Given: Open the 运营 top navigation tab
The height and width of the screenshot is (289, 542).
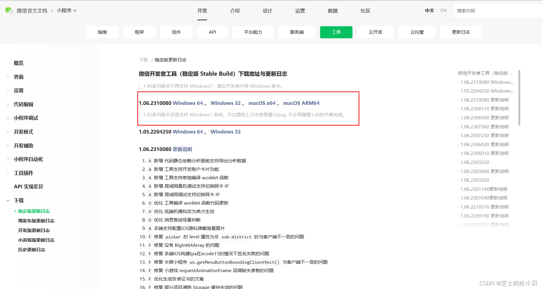Looking at the screenshot, I should pos(300,11).
